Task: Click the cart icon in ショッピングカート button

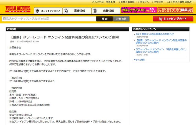Action: (160, 19)
